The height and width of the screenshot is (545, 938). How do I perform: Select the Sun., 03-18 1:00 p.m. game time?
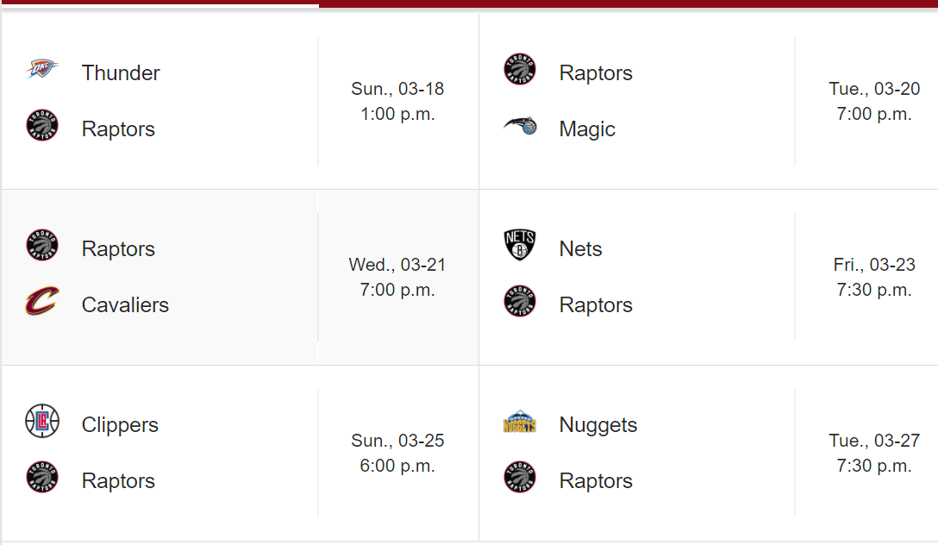click(x=397, y=102)
